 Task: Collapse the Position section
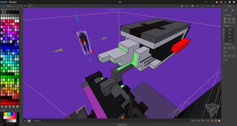227,26
